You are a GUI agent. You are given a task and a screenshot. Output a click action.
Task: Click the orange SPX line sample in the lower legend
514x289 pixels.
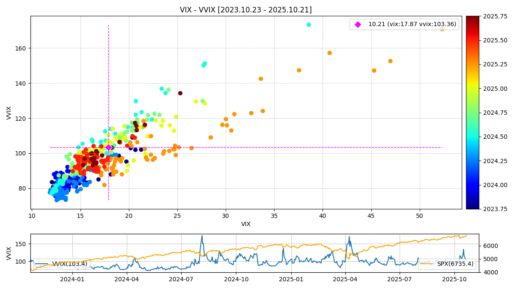tap(427, 264)
